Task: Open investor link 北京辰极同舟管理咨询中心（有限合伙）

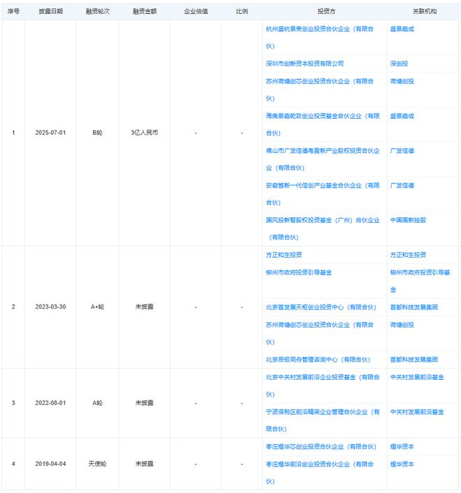Action: [x=318, y=360]
